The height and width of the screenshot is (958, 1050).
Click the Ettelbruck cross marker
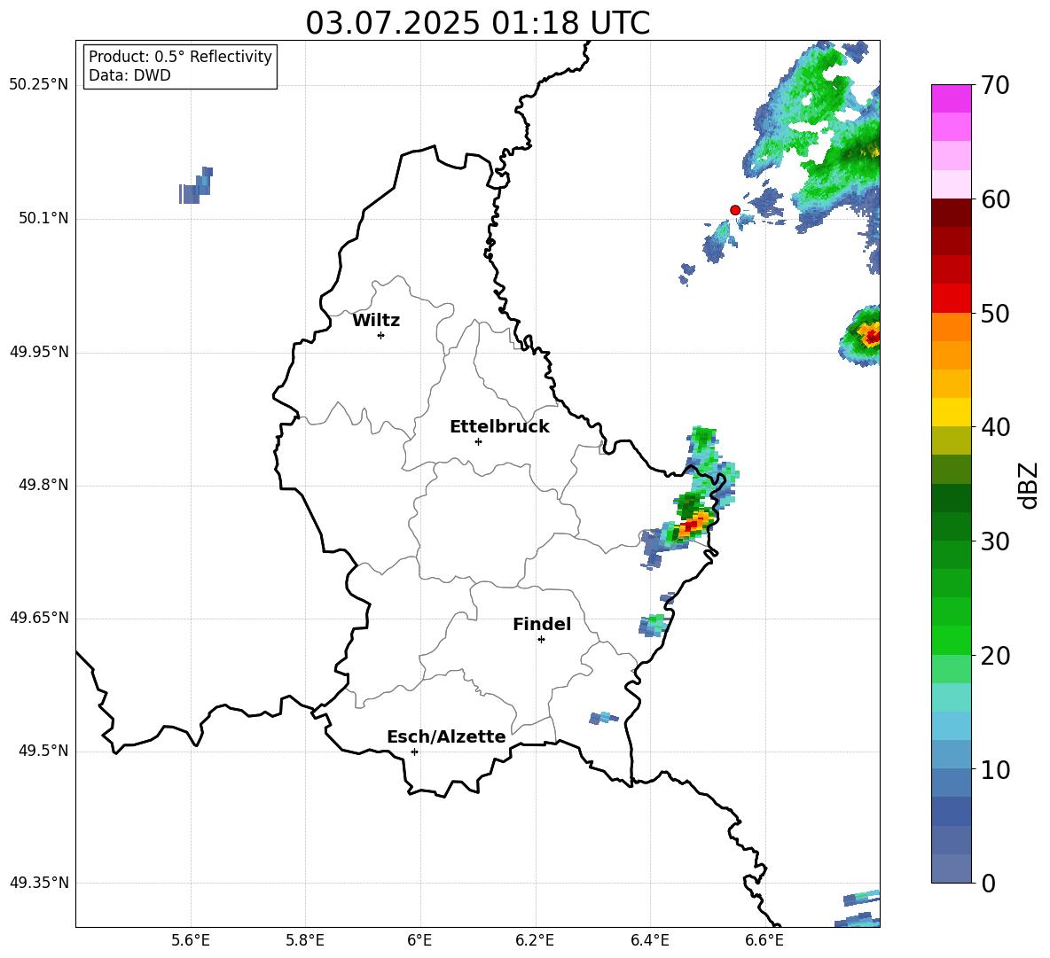478,441
